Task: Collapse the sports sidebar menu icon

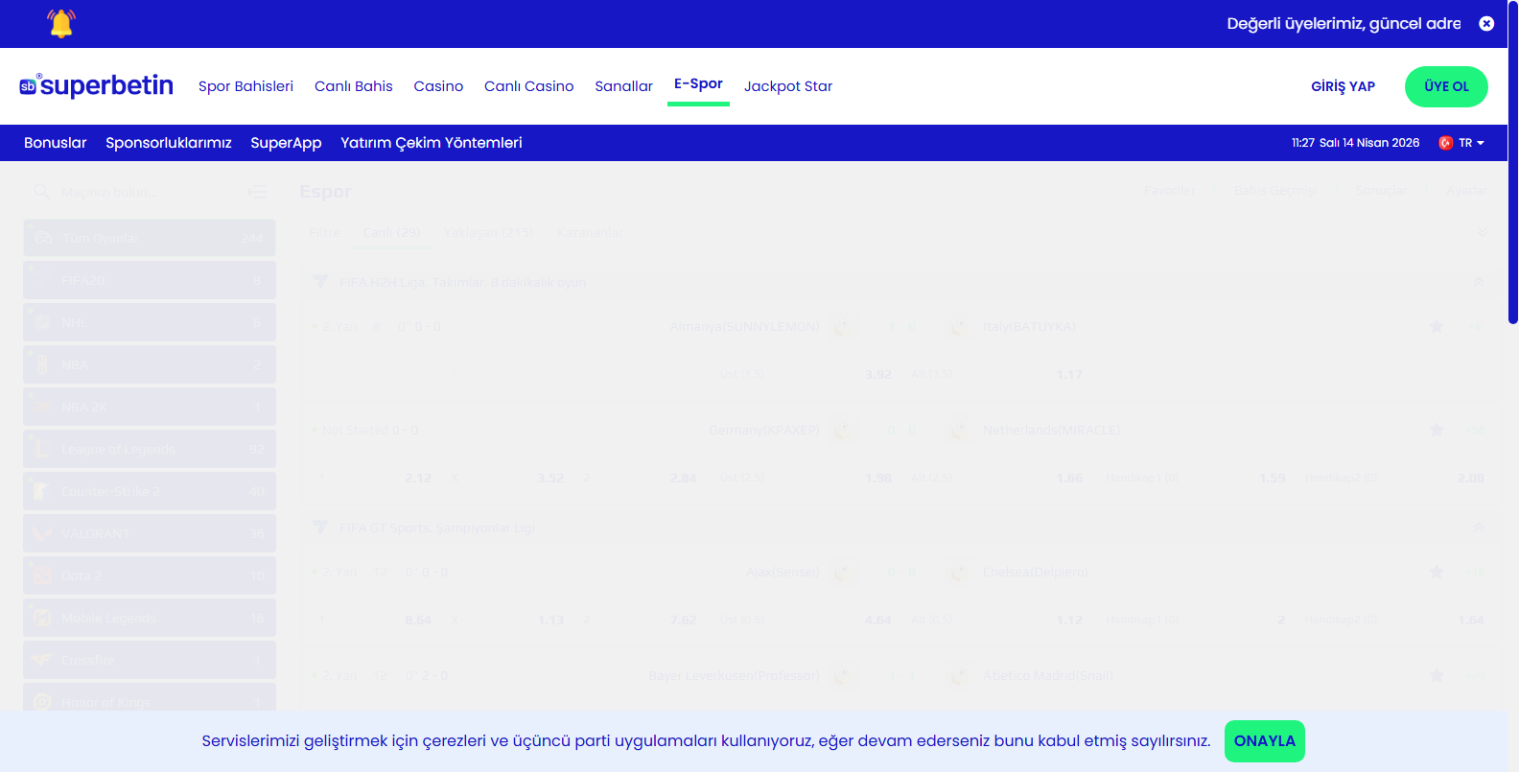Action: [x=258, y=192]
